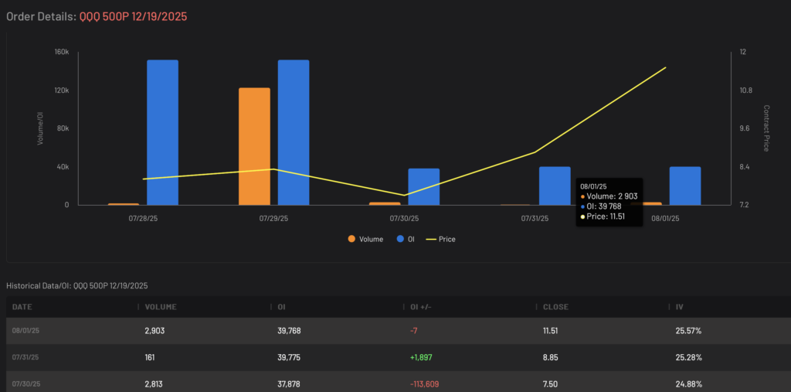This screenshot has width=791, height=392.
Task: Click the close price 11.51 in table
Action: [550, 331]
